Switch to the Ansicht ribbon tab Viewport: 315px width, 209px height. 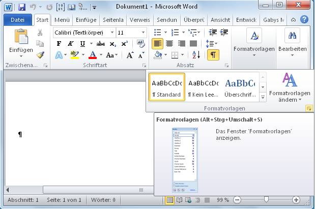(x=220, y=20)
